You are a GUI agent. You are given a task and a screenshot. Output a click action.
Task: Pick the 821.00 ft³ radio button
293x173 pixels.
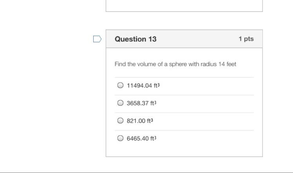tap(121, 121)
